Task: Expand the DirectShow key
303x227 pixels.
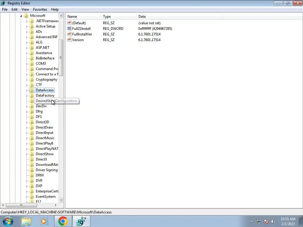Action: click(x=27, y=154)
